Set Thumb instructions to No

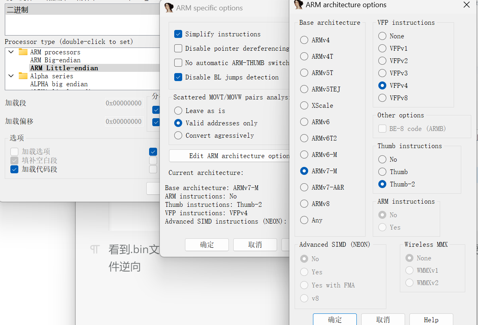tap(382, 160)
